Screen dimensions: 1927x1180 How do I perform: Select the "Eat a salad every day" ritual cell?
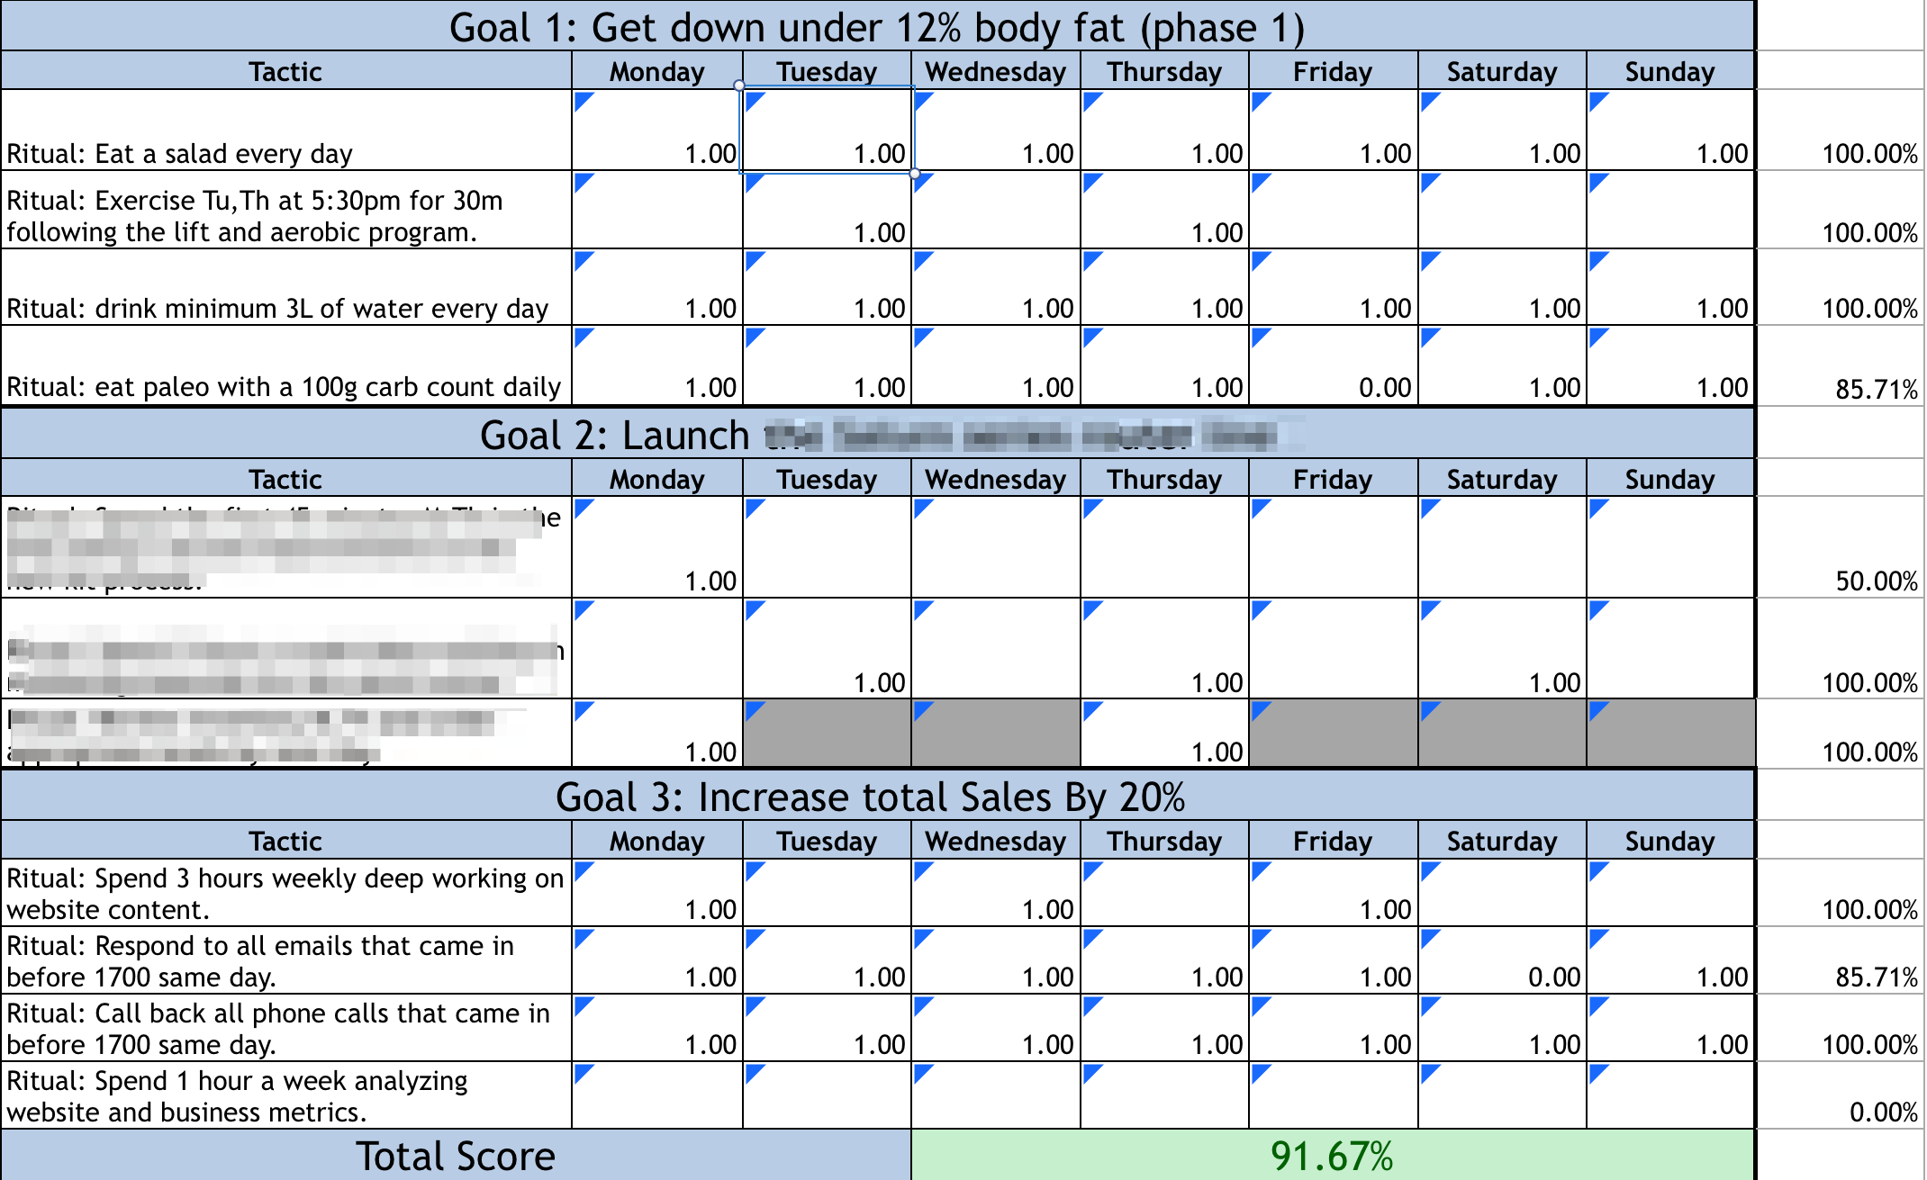coord(286,131)
